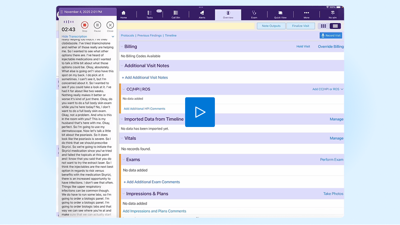
Task: Collapse Imported Data from Timeline section
Action: pyautogui.click(x=122, y=119)
